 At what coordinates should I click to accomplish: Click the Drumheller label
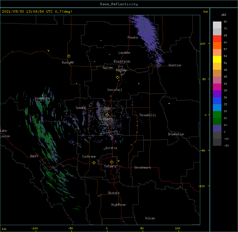176,134
